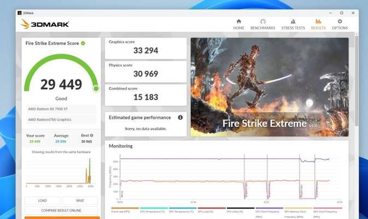This screenshot has height=219, width=368.
Task: Click the 3DMark logo
Action: [x=45, y=24]
